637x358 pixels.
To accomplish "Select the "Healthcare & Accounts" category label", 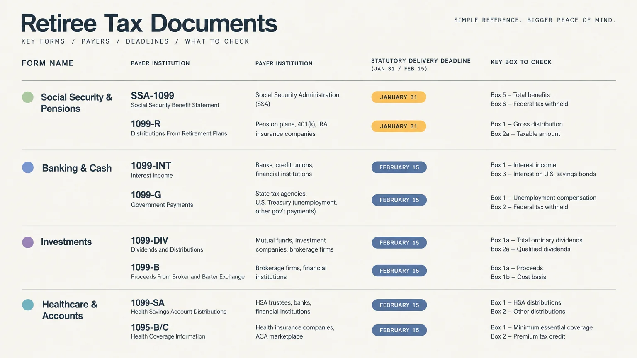I will click(70, 310).
